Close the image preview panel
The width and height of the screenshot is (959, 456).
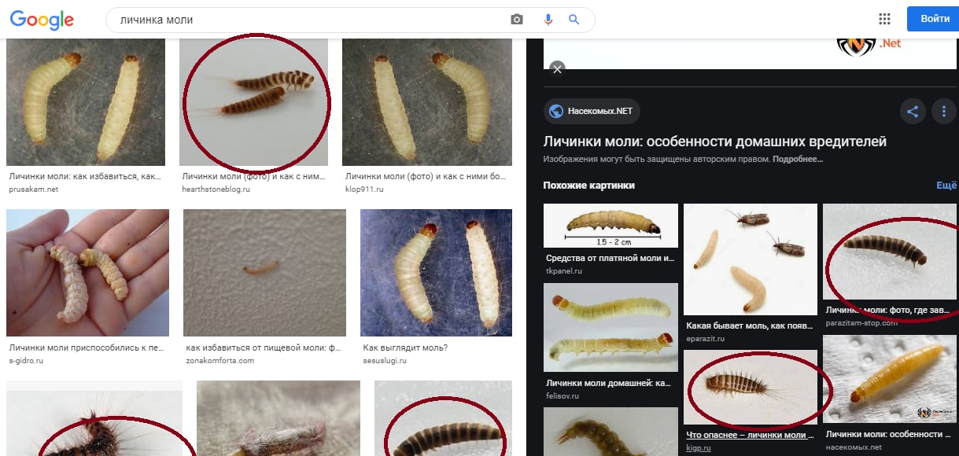(558, 68)
